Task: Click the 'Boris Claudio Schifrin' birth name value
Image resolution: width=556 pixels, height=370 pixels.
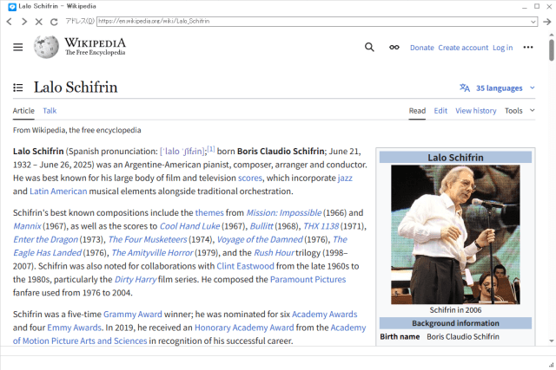Action: (x=463, y=337)
